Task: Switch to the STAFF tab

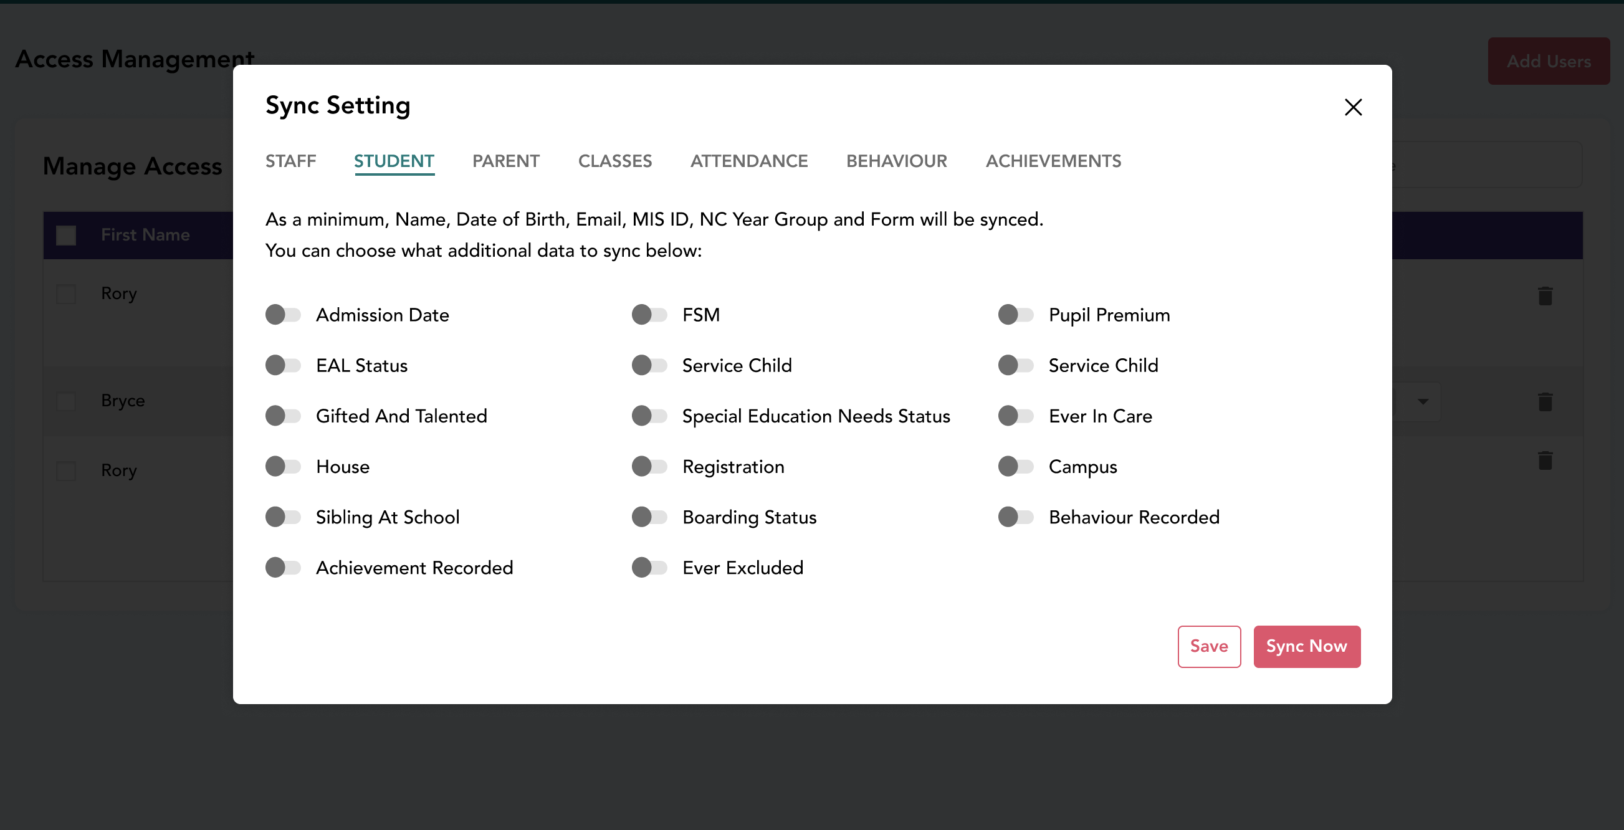Action: pos(290,161)
